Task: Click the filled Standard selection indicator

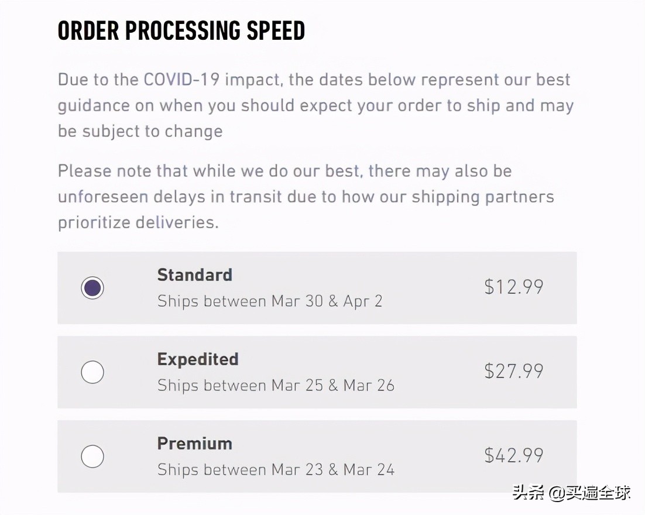Action: (x=92, y=287)
